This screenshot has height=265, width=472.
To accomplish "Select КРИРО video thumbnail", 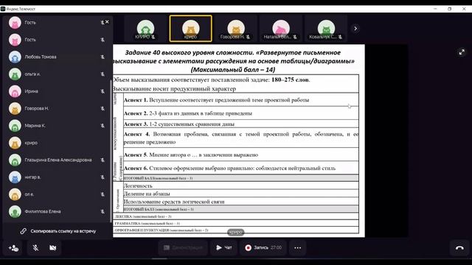I will pos(145,29).
